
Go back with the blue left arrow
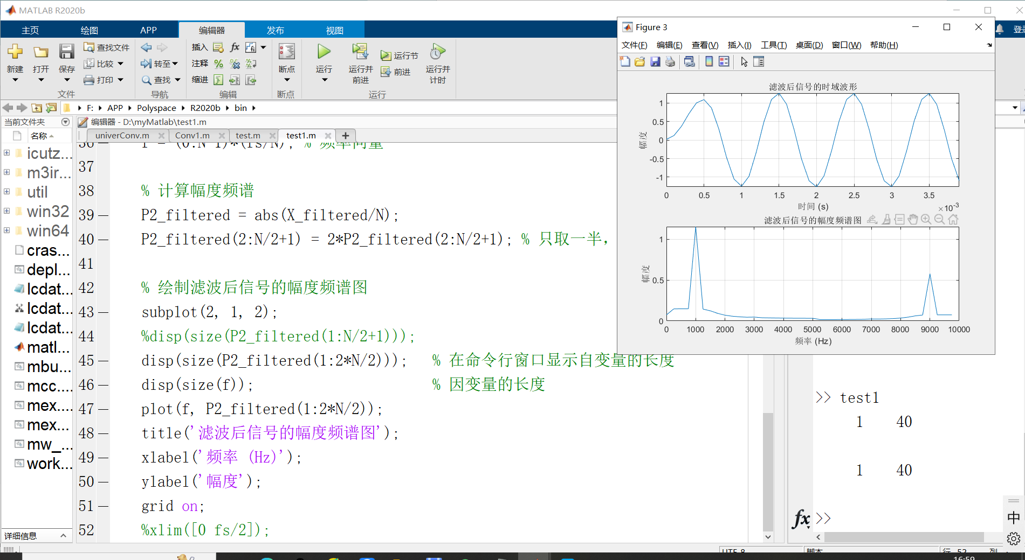click(x=146, y=47)
